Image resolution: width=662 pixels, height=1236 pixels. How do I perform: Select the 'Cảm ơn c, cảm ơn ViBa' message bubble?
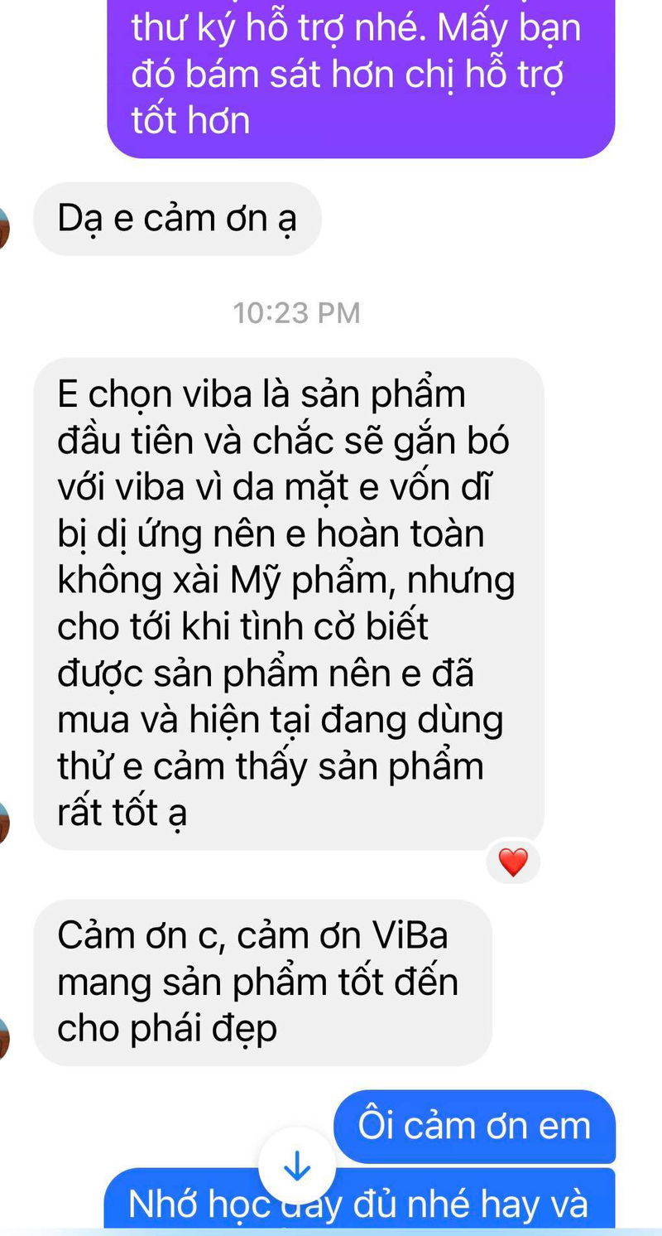click(262, 983)
